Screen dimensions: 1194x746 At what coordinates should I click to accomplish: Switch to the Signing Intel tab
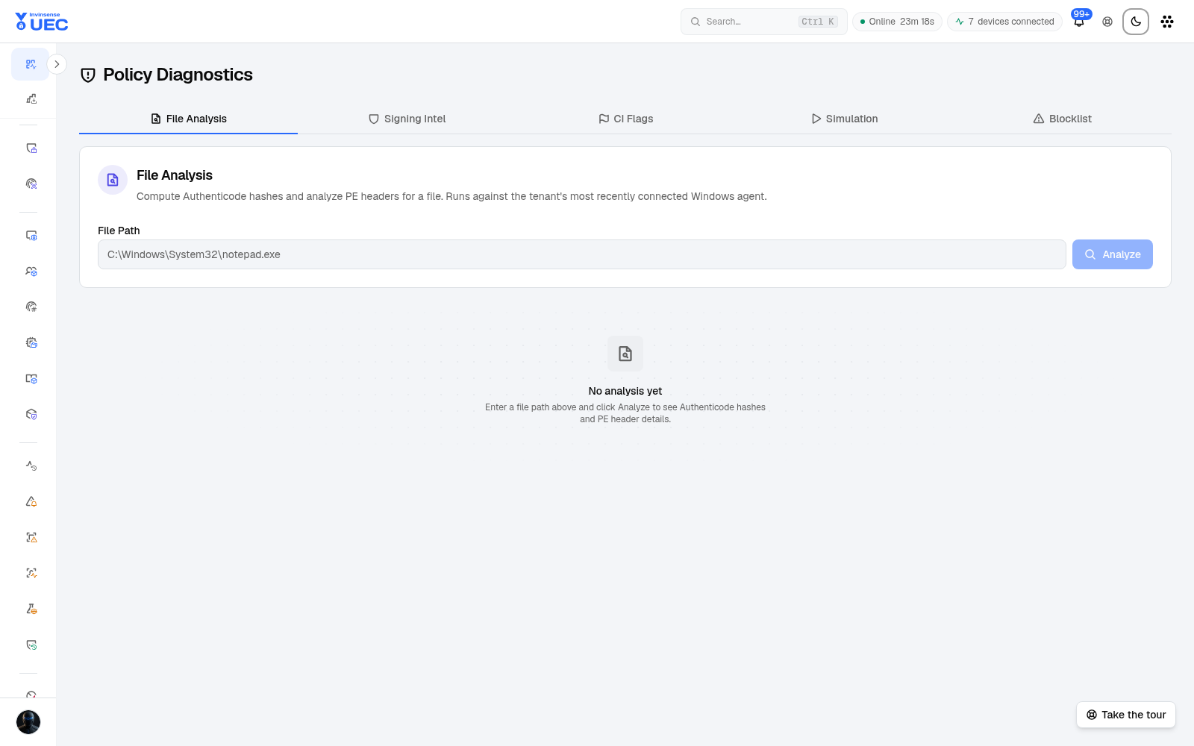(x=407, y=119)
